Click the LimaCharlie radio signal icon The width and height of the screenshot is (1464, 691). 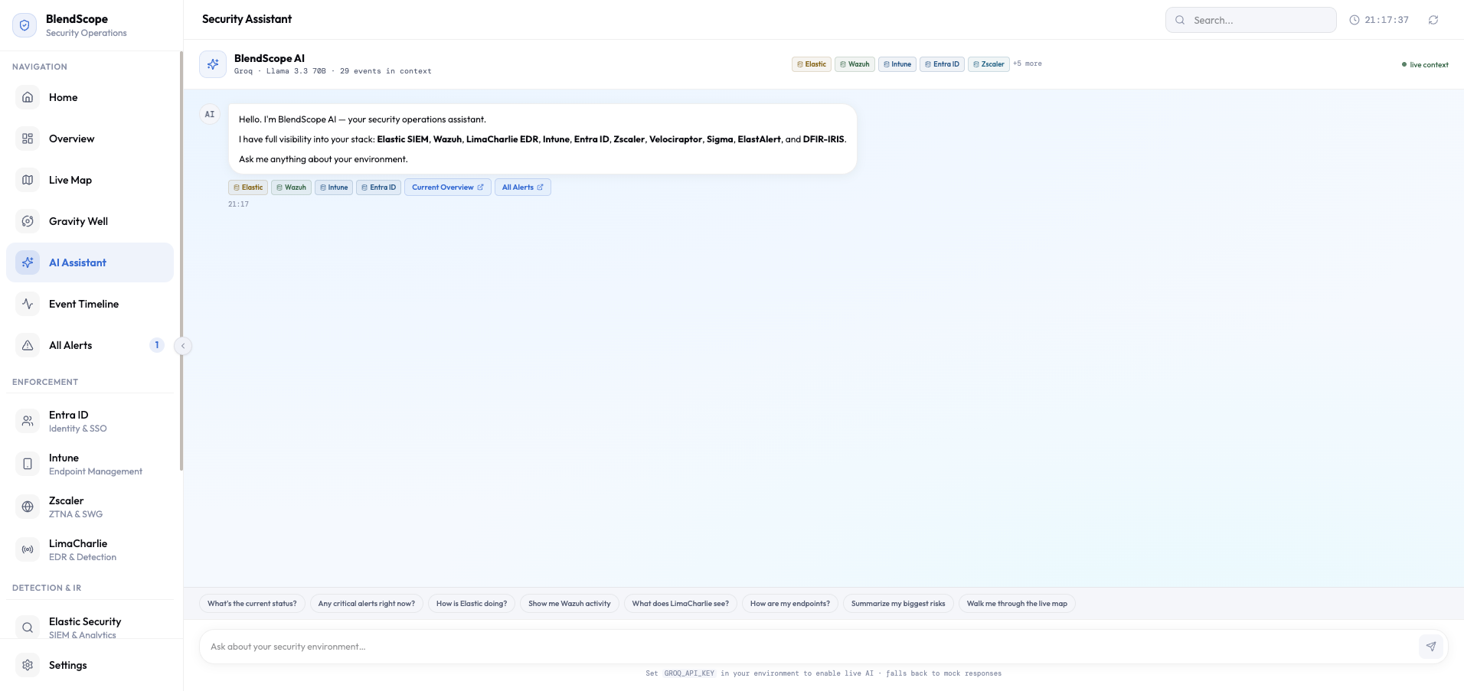28,549
